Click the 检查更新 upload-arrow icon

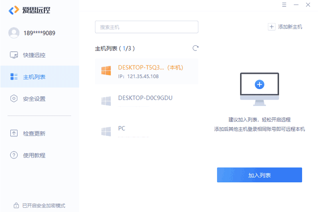(x=14, y=133)
